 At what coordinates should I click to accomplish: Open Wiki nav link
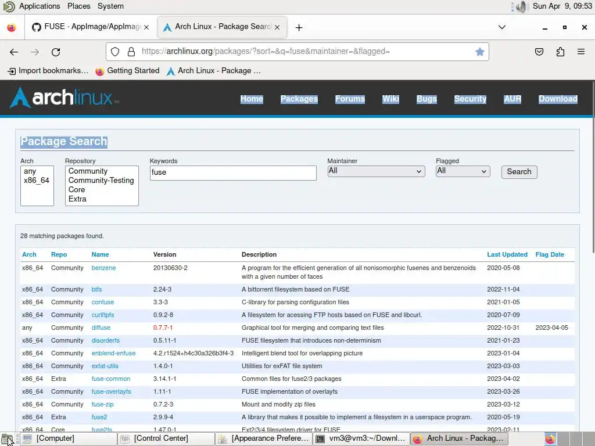(390, 99)
